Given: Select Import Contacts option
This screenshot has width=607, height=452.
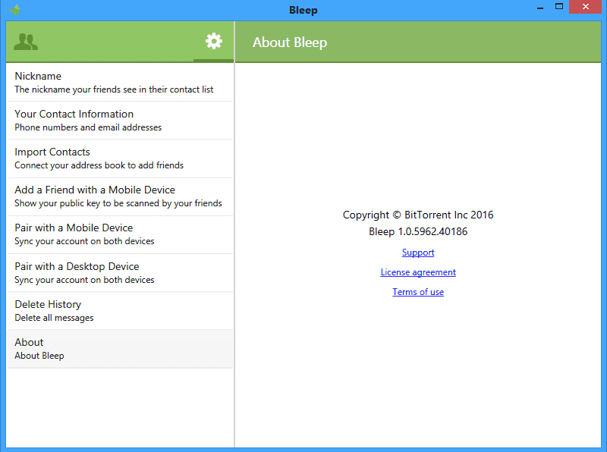Looking at the screenshot, I should point(121,159).
